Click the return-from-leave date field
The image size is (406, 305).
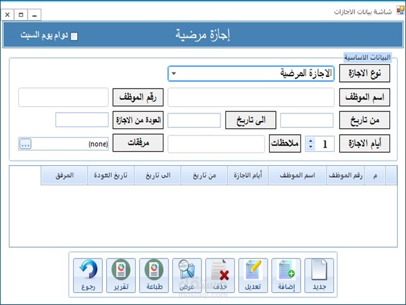(82, 120)
